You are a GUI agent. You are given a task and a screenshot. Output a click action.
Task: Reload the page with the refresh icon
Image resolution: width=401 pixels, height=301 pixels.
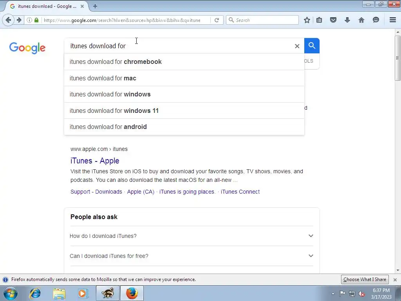[x=217, y=20]
